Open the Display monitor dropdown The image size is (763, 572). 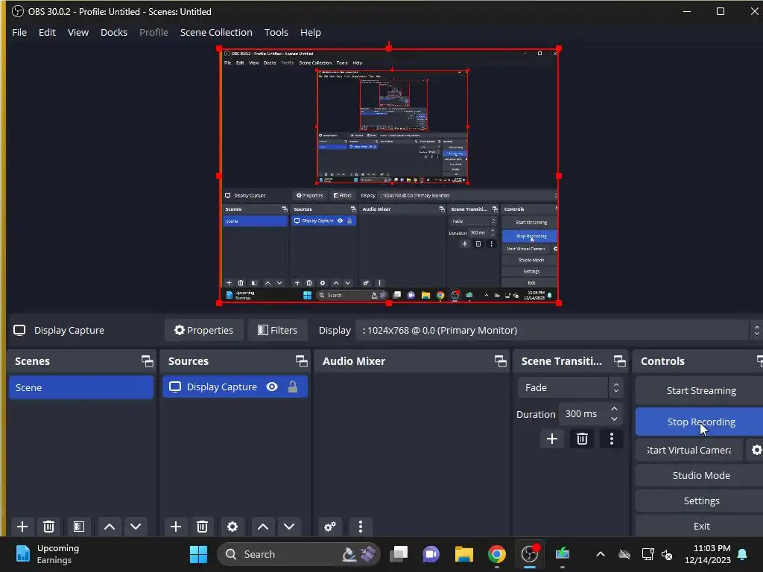[559, 330]
